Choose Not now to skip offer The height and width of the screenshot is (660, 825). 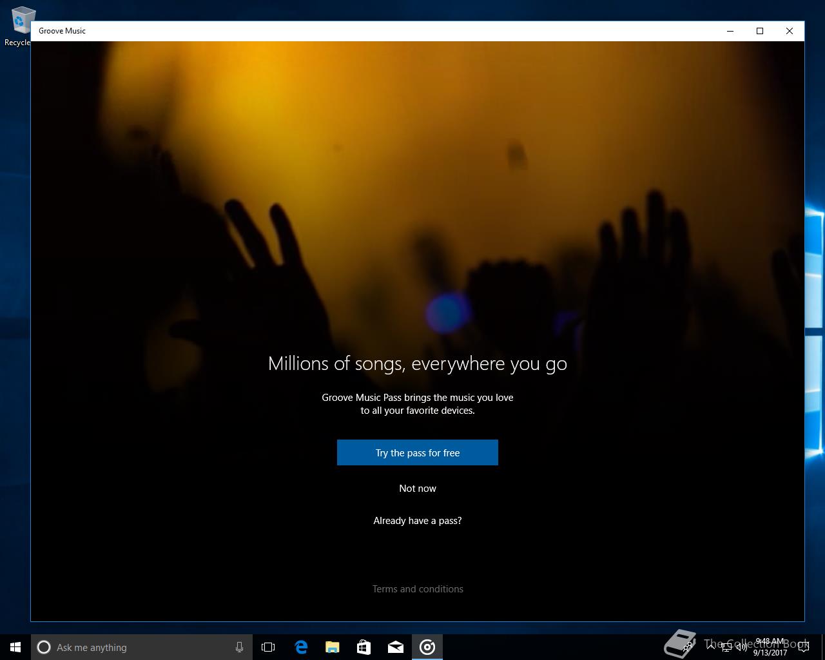coord(418,489)
